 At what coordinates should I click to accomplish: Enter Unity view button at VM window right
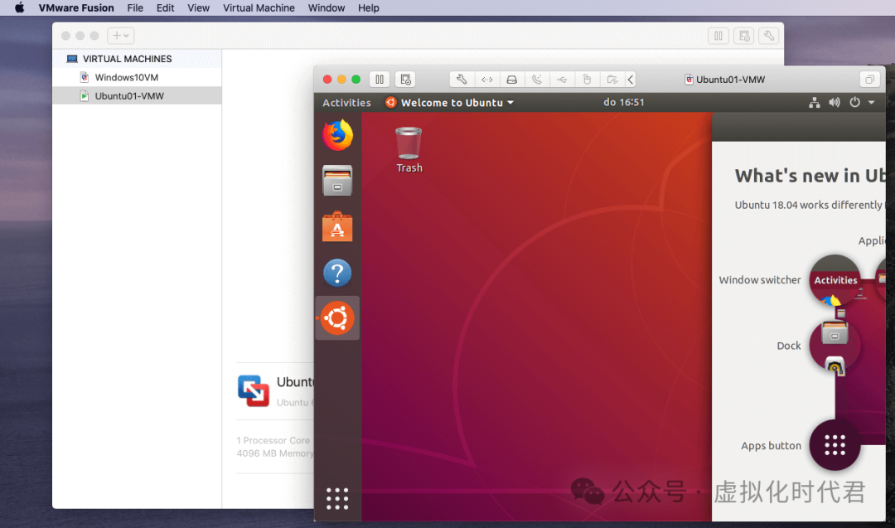click(869, 80)
